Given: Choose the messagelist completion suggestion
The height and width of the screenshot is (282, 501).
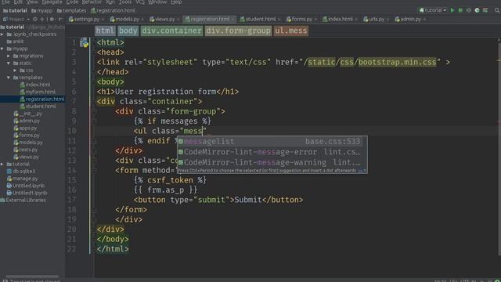Looking at the screenshot, I should [x=272, y=141].
